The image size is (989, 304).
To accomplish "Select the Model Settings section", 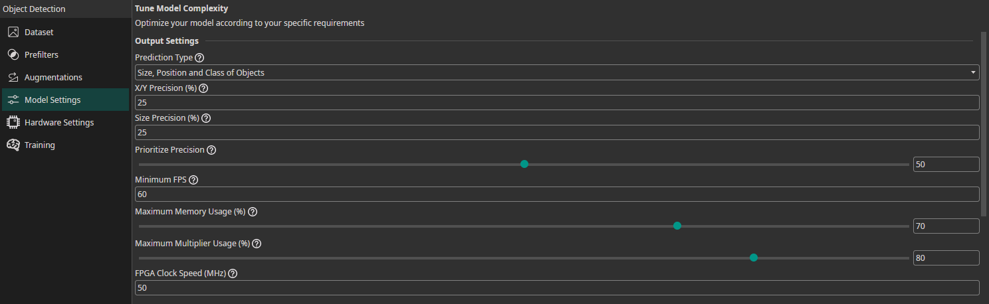I will (65, 100).
